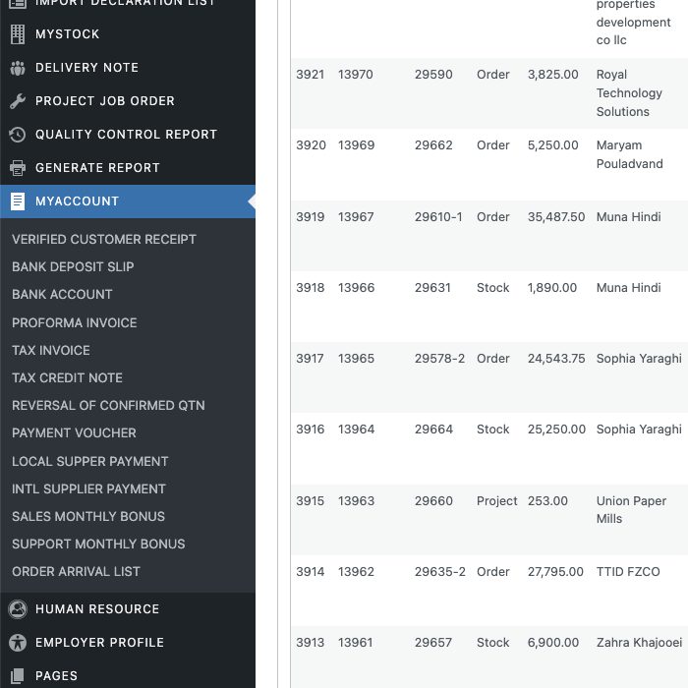Click the Delivery Note icon
This screenshot has height=688, width=688.
click(x=18, y=68)
